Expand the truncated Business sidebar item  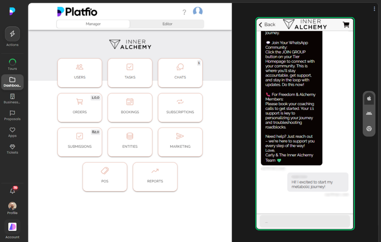(x=12, y=99)
